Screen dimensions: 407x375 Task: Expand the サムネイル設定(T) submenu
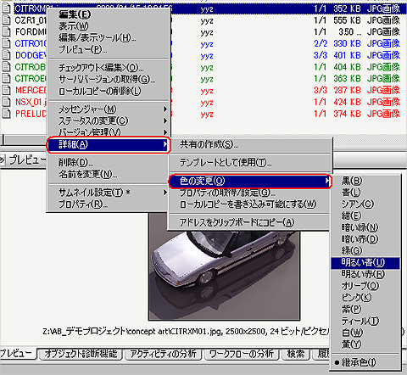[109, 193]
